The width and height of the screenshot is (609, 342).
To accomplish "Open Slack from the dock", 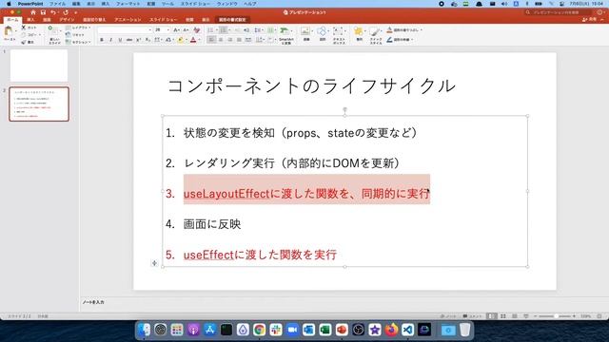I will pyautogui.click(x=276, y=330).
